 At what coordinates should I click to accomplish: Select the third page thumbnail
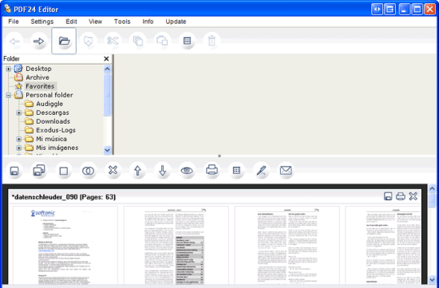coord(287,245)
